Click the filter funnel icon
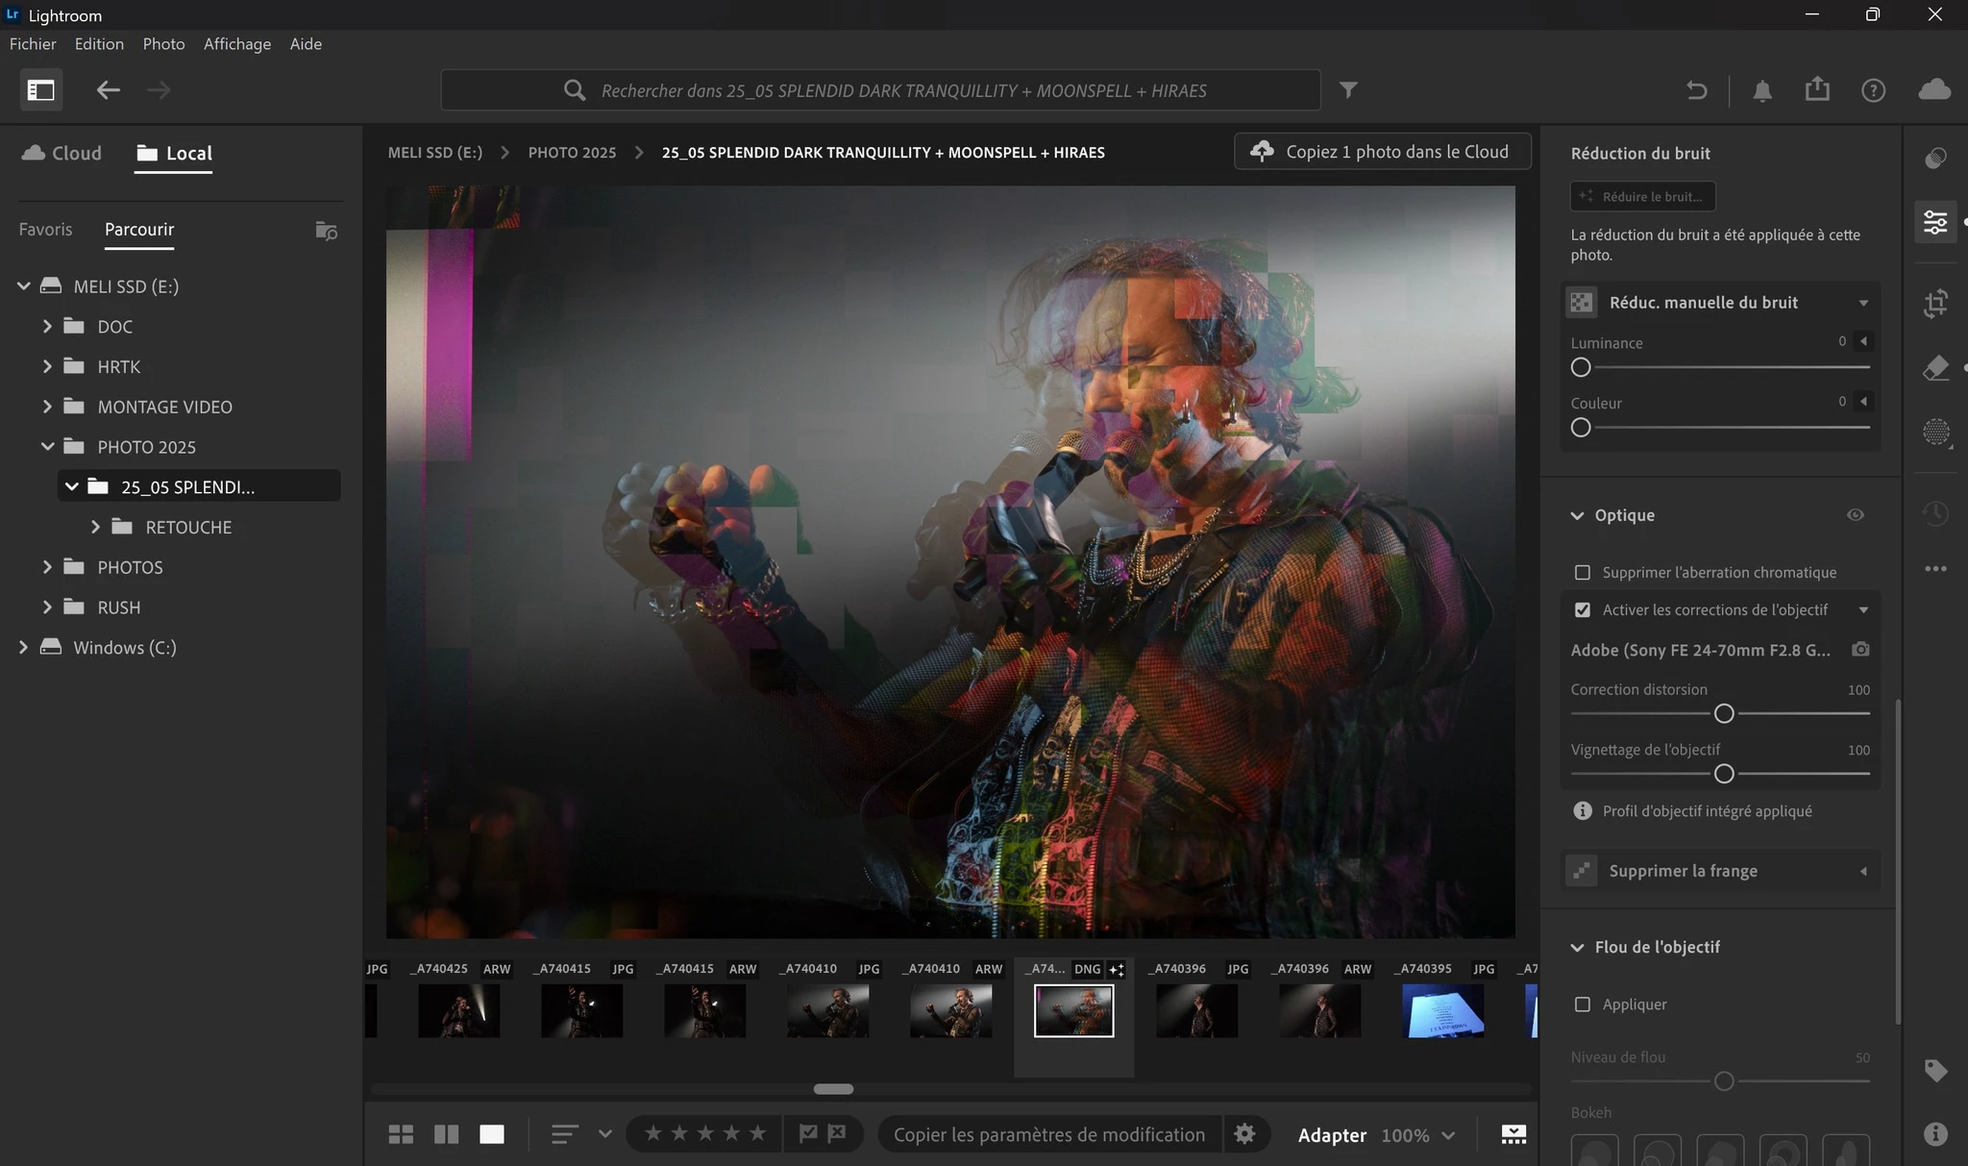 (x=1348, y=89)
